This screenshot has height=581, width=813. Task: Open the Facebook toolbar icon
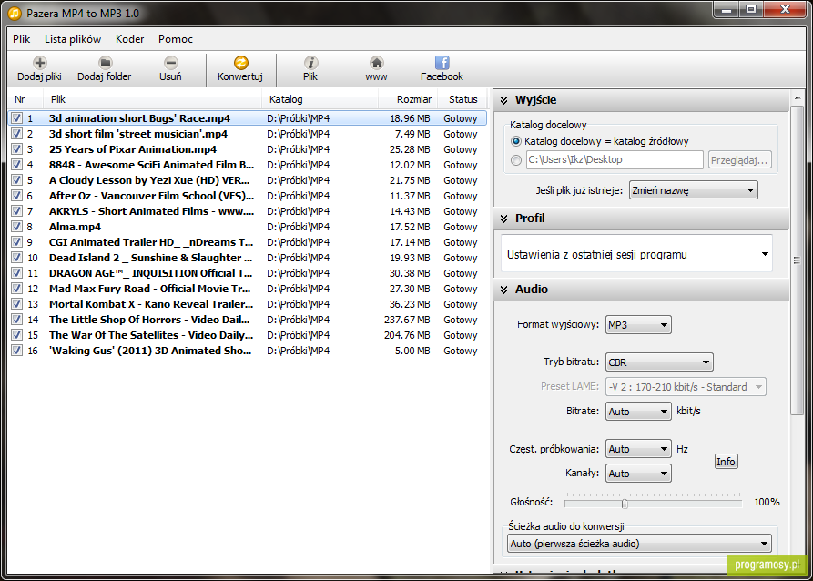point(442,63)
